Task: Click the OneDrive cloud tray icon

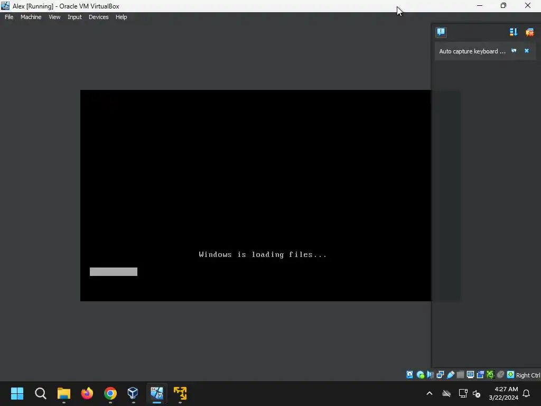Action: coord(446,393)
